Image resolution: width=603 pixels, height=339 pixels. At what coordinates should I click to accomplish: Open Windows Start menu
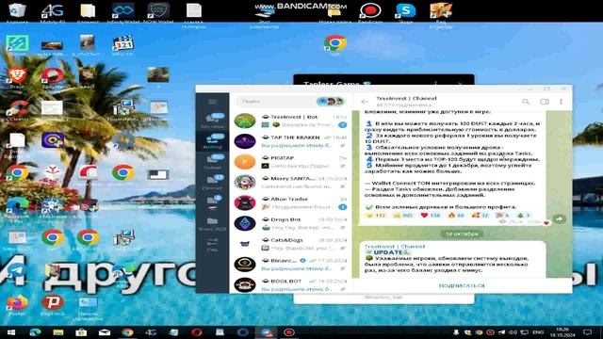click(x=11, y=332)
